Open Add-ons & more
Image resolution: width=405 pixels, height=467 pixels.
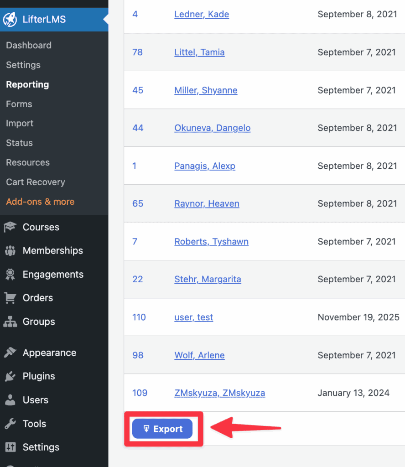[40, 202]
